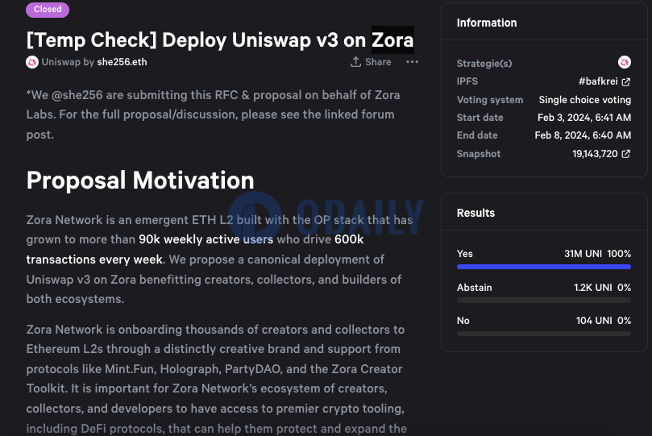Click the Closed status badge
The height and width of the screenshot is (436, 652).
pyautogui.click(x=48, y=9)
